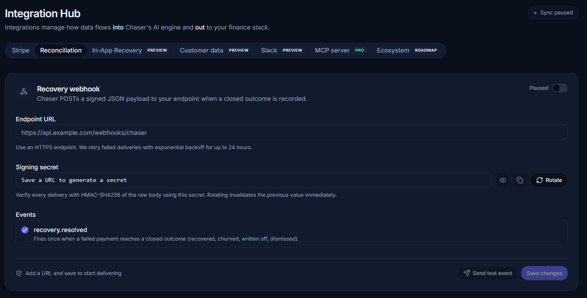
Task: View the Ecosystem roadmap tab
Action: coord(407,50)
